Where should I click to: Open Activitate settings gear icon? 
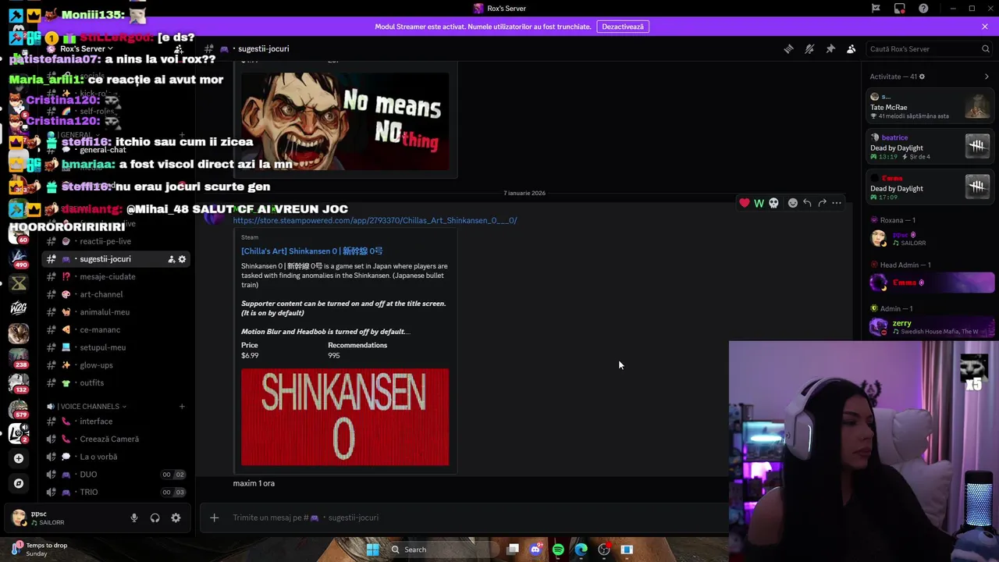pyautogui.click(x=922, y=76)
